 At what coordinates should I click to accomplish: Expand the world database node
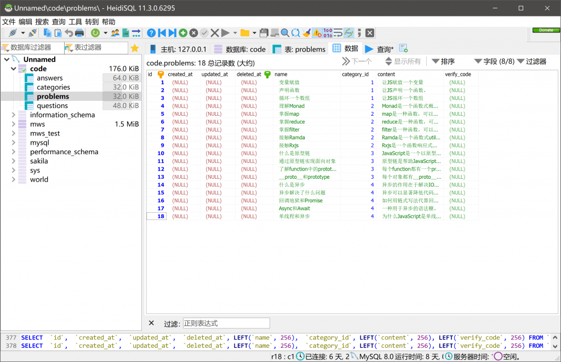pos(14,179)
